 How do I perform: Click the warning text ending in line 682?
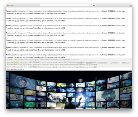point(65,27)
